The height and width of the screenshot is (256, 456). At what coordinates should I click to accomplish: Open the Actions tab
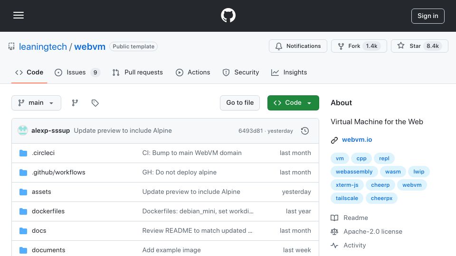pos(193,72)
